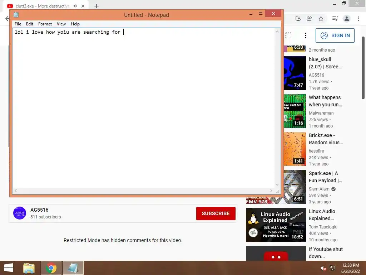
Task: Open the 'What happens when you run' thumbnail
Action: [x=295, y=111]
